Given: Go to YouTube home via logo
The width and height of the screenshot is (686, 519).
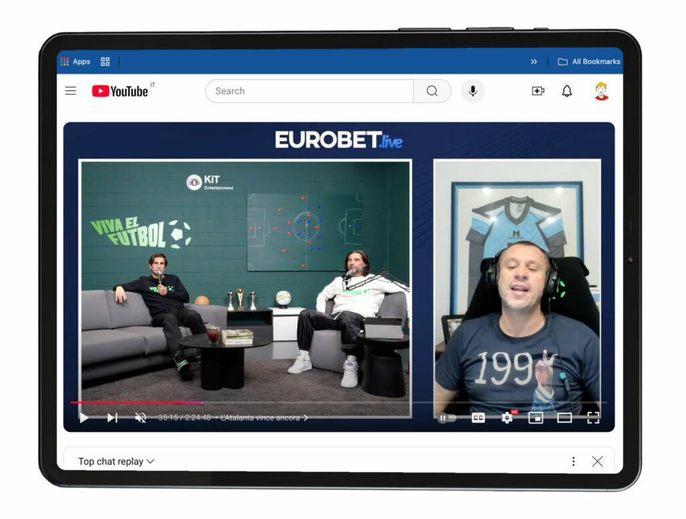Looking at the screenshot, I should tap(120, 91).
